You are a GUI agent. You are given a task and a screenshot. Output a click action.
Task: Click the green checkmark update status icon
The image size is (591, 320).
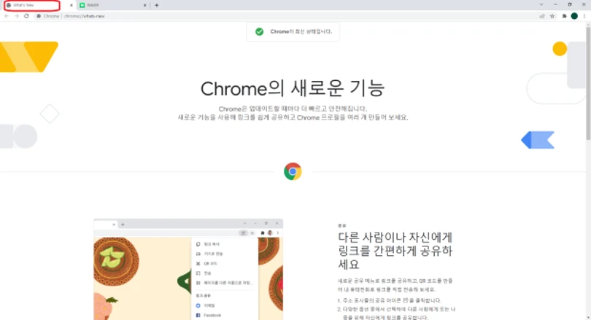point(259,31)
